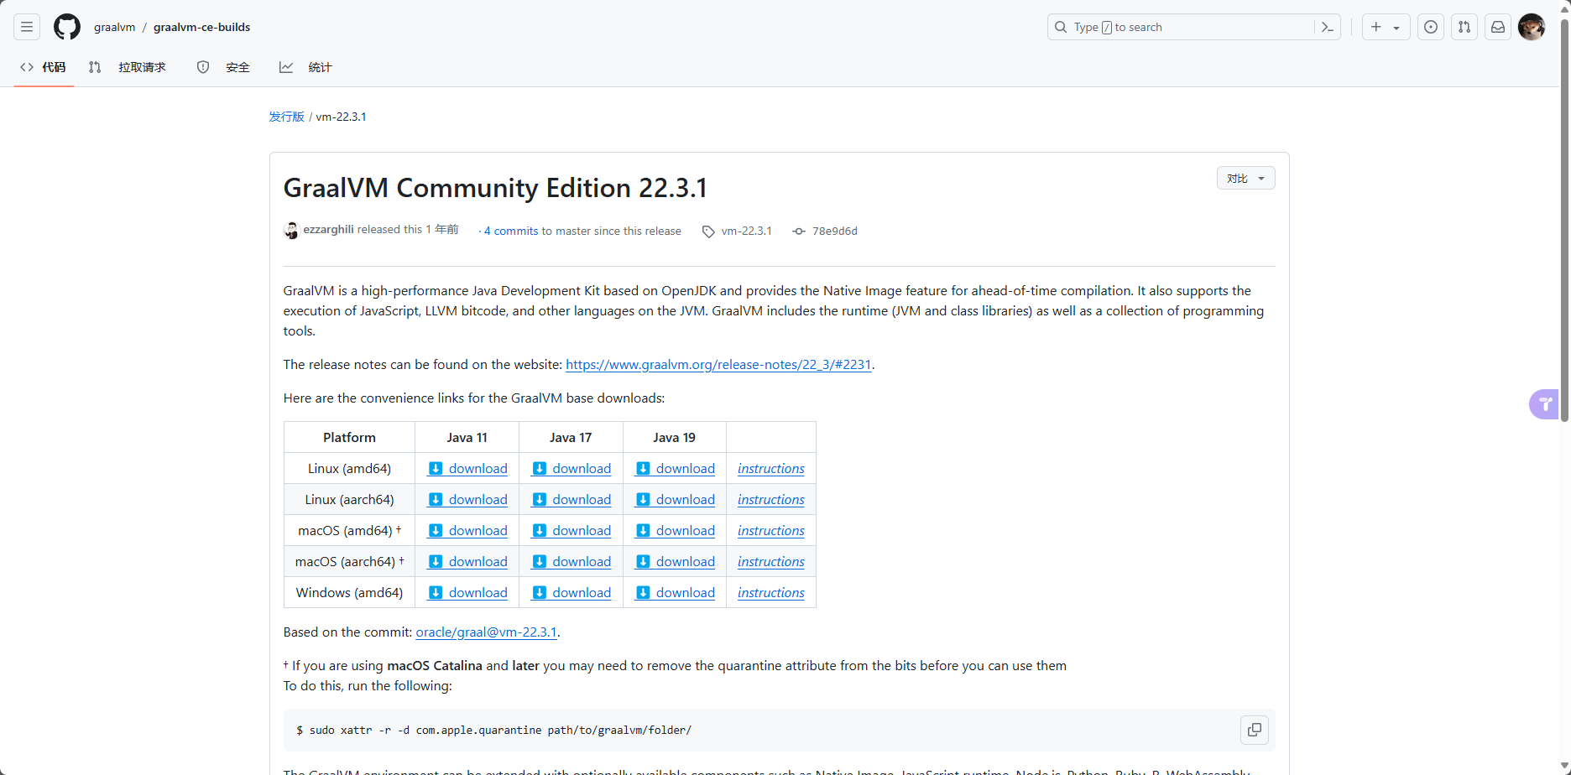The height and width of the screenshot is (775, 1571).
Task: Expand the 对比 compare dropdown
Action: pyautogui.click(x=1245, y=178)
